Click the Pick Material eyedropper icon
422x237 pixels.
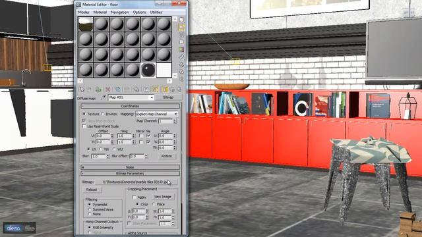tap(103, 97)
